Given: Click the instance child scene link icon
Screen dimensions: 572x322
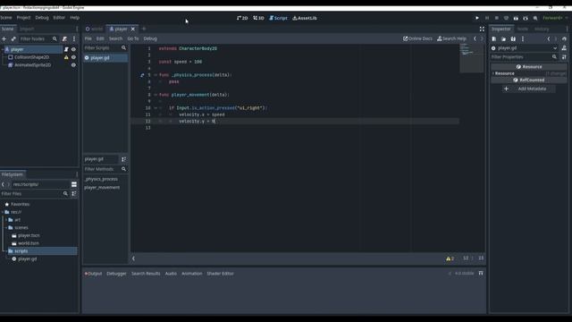Looking at the screenshot, I should (x=13, y=38).
